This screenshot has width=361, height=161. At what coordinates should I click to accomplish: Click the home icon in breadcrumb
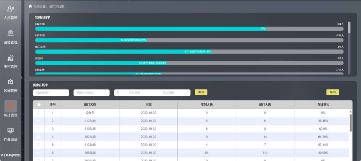(x=30, y=6)
